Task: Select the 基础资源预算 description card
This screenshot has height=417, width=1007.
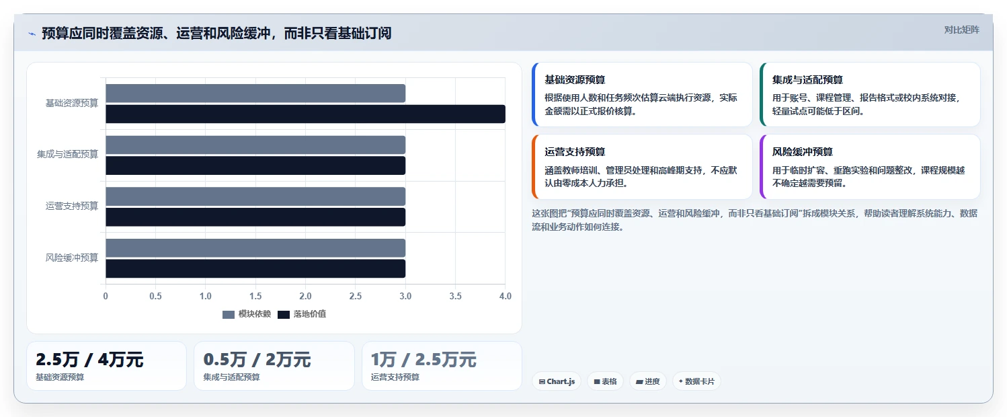Action: pos(642,95)
